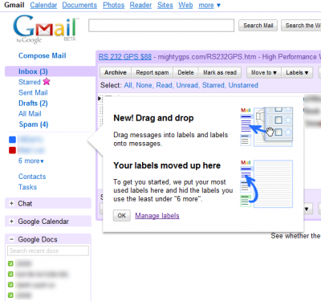This screenshot has height=301, width=321.
Task: Click into the mail search field
Action: coord(161,26)
